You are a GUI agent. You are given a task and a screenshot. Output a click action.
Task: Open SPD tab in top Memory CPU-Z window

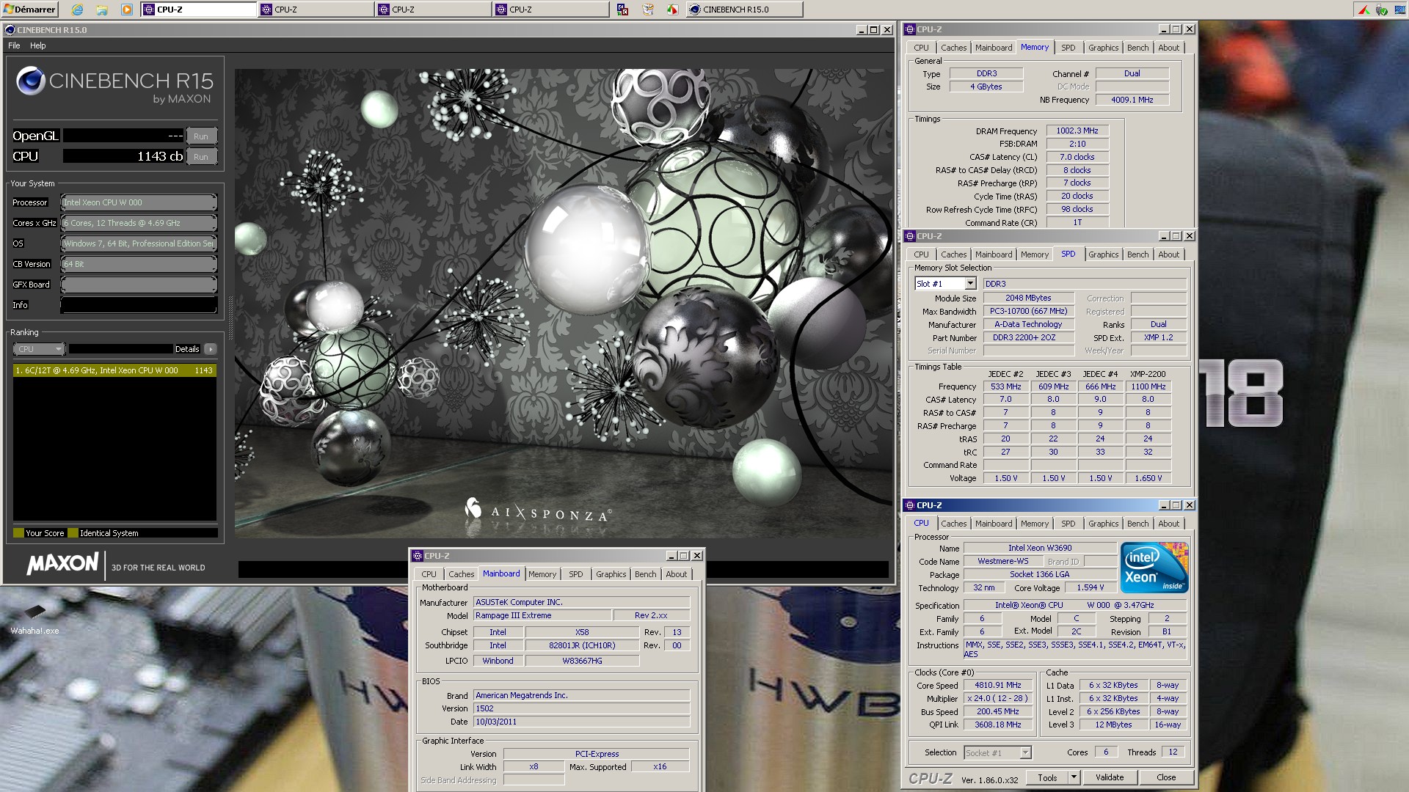(1068, 48)
